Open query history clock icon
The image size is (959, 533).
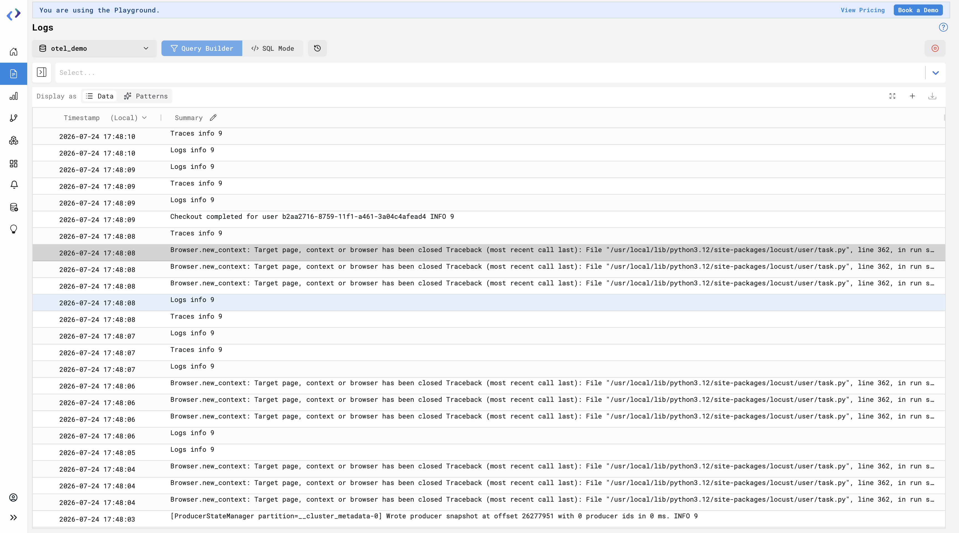tap(317, 48)
